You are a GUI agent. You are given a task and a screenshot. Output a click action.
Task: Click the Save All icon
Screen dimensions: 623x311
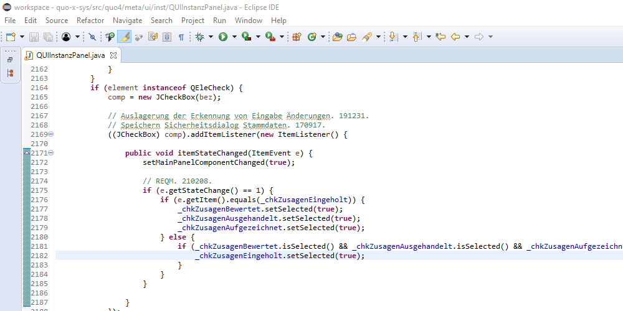[48, 37]
